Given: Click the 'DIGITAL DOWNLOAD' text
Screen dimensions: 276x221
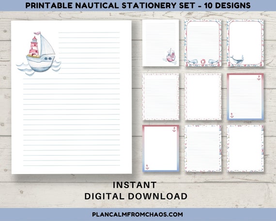Looking at the screenshot, I should [x=136, y=196].
